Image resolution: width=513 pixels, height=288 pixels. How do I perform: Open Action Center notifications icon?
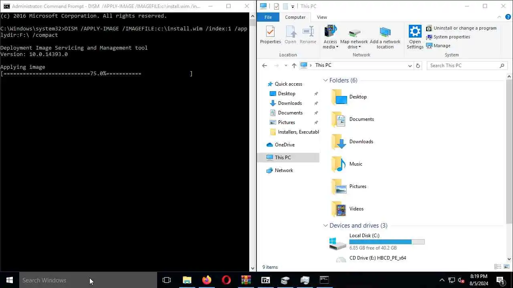(x=500, y=280)
